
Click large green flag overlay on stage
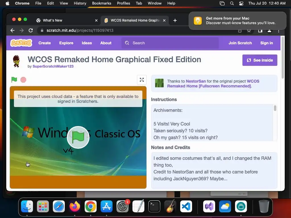coord(78,137)
